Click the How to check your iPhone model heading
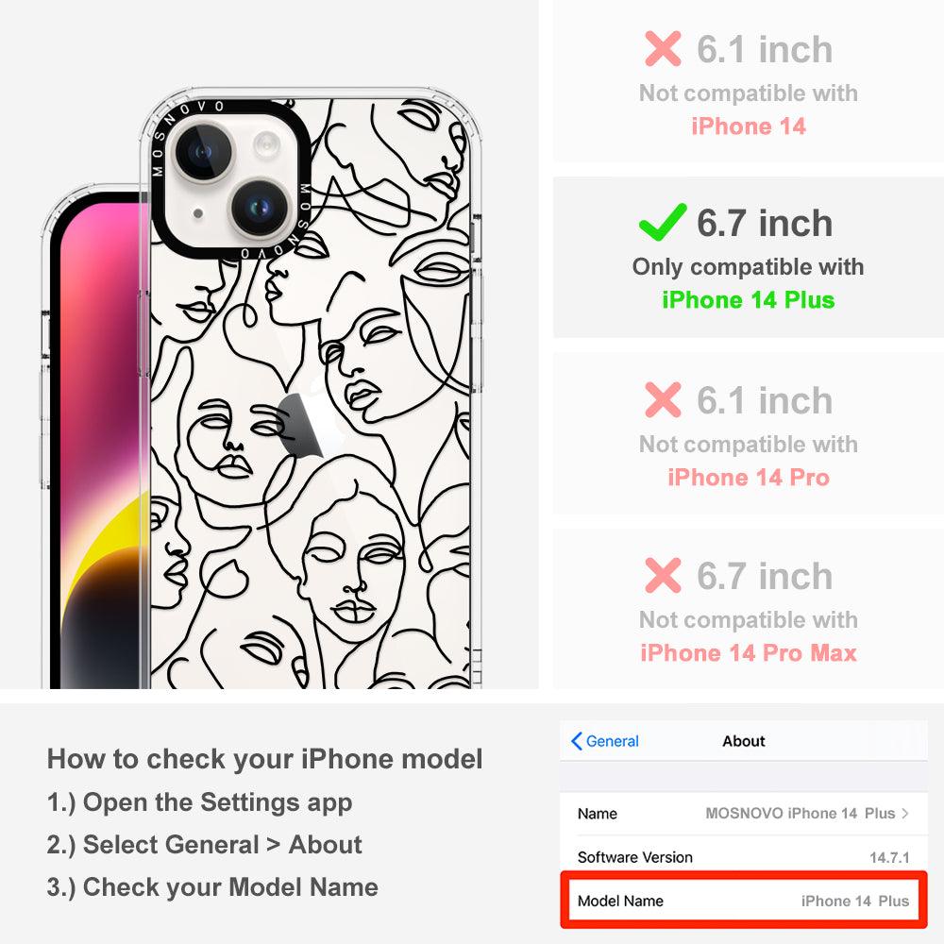944x944 pixels. click(265, 759)
